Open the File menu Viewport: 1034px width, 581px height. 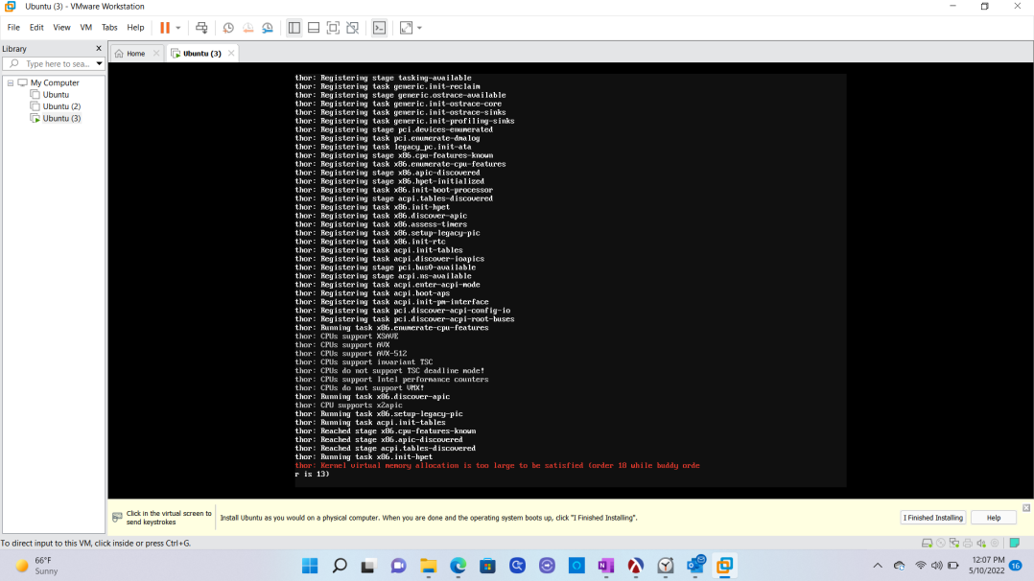click(x=13, y=28)
